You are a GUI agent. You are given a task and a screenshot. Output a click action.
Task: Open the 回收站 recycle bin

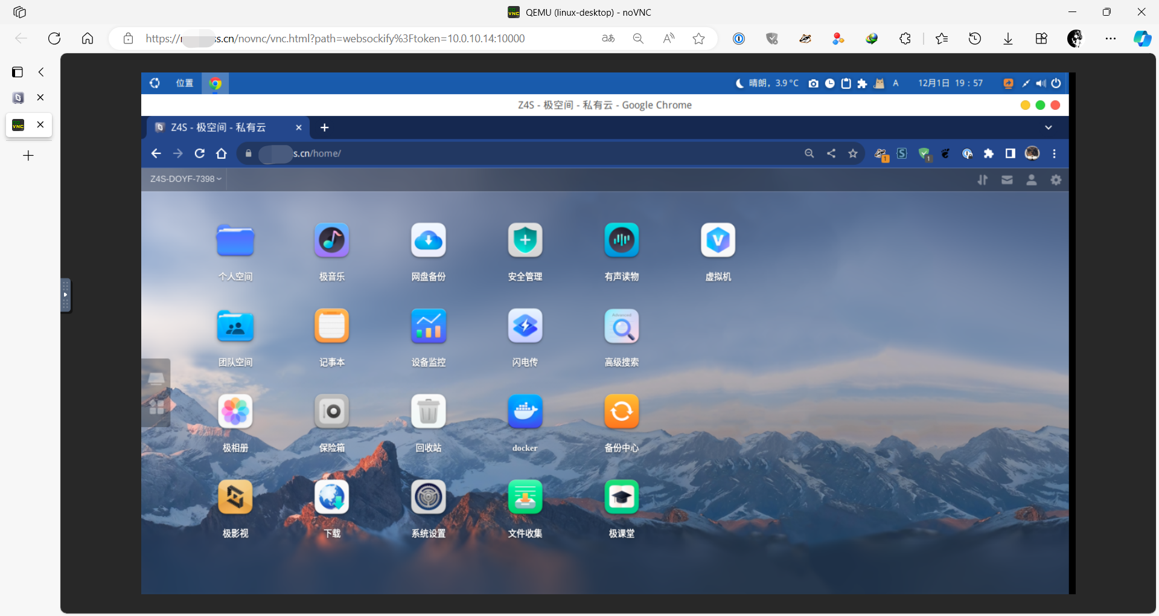(x=429, y=412)
